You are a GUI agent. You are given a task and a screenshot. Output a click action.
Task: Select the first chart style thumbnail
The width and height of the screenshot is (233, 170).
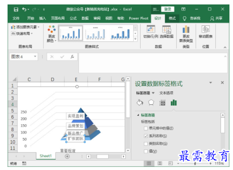pyautogui.click(x=71, y=33)
